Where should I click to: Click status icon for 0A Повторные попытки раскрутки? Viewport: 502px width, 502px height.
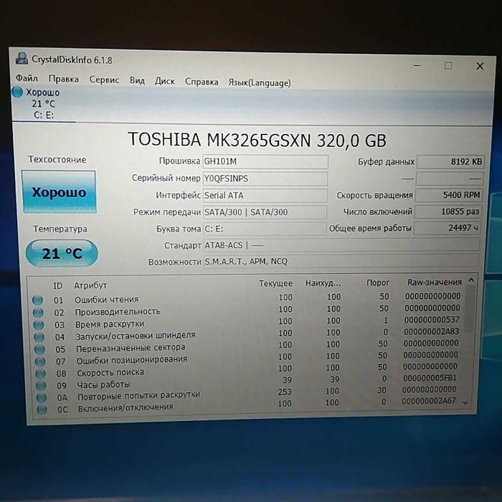(x=42, y=397)
